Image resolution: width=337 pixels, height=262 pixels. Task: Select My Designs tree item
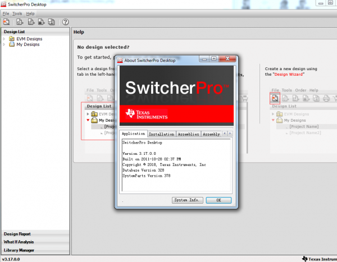point(28,44)
